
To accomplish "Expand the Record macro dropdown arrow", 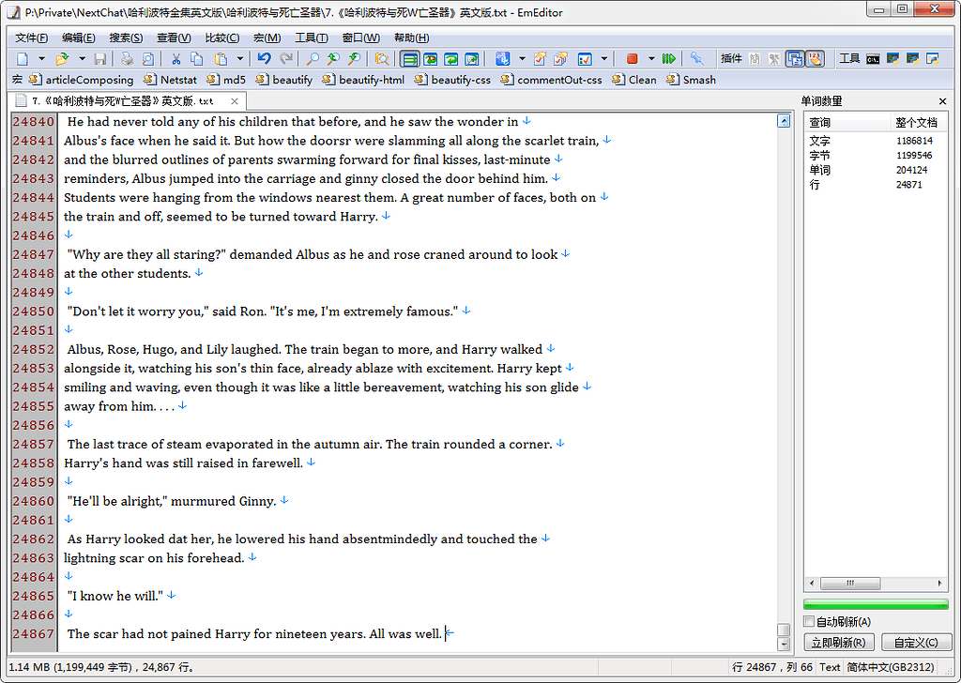I will point(651,59).
